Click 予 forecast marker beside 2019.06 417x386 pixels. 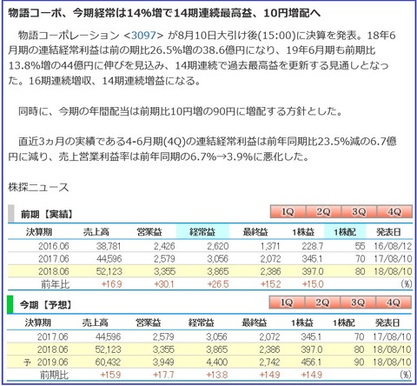[27, 363]
